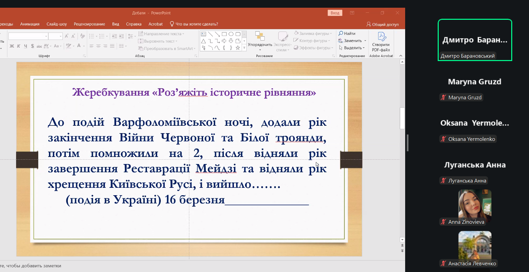This screenshot has height=272, width=529.
Task: Click the Text Box shape icon
Action: pos(203,34)
